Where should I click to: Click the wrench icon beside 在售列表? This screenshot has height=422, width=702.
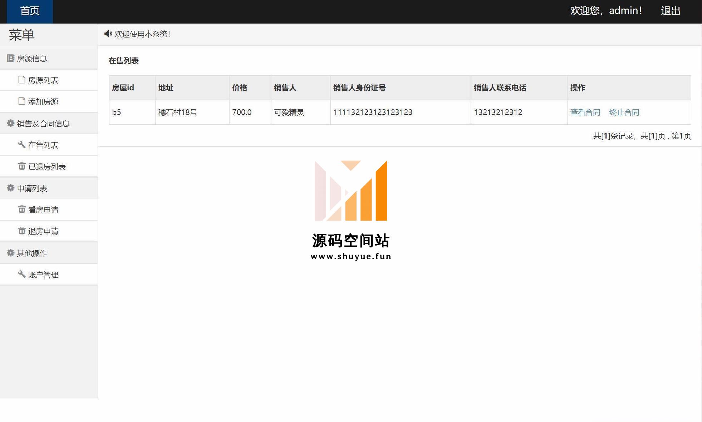22,145
